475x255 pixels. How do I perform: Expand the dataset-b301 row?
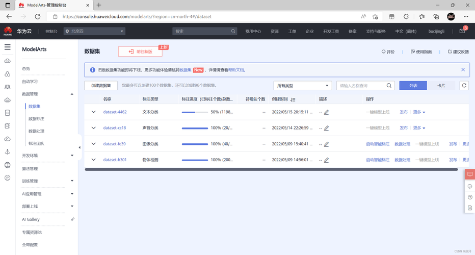(x=93, y=160)
